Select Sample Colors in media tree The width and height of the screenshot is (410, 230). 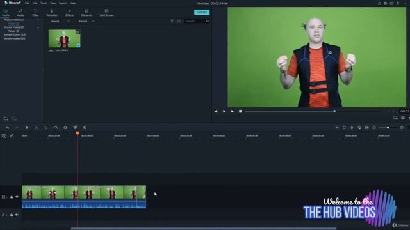pyautogui.click(x=15, y=34)
